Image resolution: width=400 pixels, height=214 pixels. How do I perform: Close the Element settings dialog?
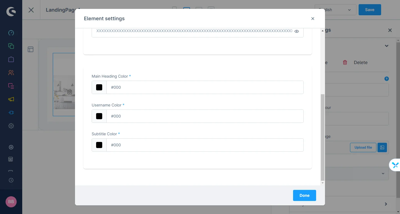coord(313,19)
